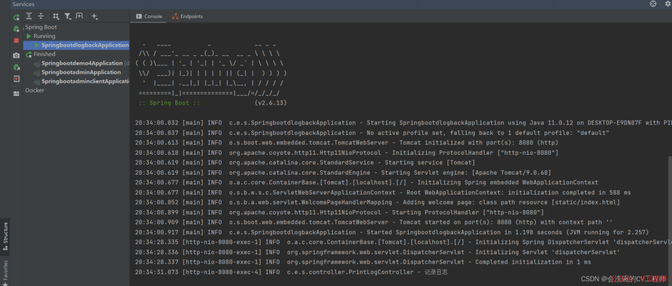Screen dimensions: 672x286
Task: Click the 'Tomcat initialized with port(s): 8080' line
Action: click(347, 142)
